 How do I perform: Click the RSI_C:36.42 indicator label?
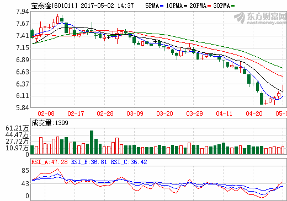[x=129, y=162]
